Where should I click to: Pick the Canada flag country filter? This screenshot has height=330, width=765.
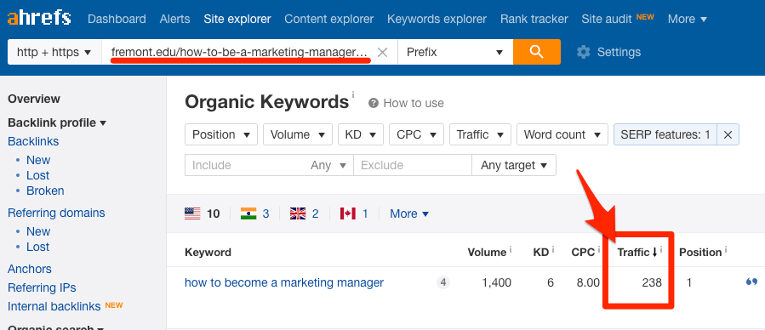coord(347,213)
